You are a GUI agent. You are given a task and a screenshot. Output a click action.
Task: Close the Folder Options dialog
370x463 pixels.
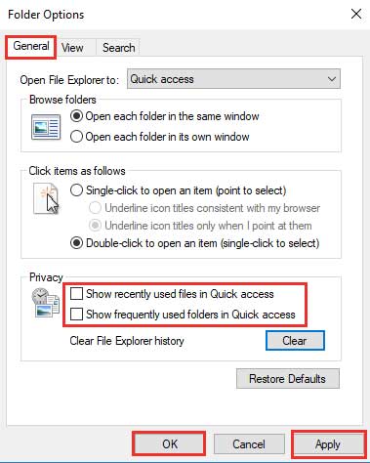coord(356,14)
